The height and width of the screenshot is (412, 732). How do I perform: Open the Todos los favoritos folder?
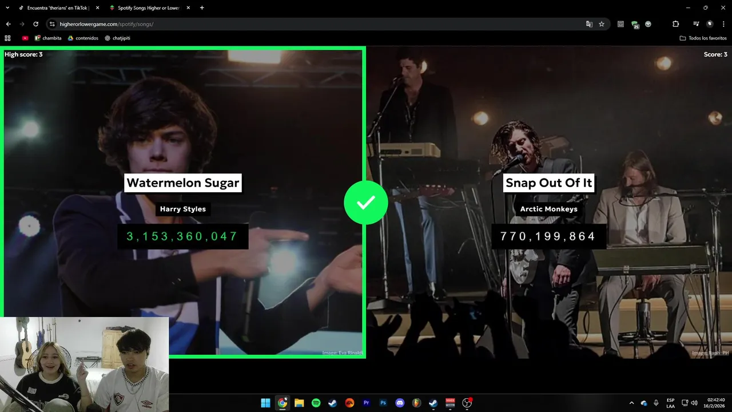tap(703, 38)
